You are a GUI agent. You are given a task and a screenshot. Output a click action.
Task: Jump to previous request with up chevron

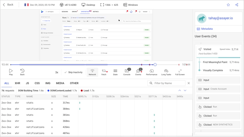click(180, 91)
